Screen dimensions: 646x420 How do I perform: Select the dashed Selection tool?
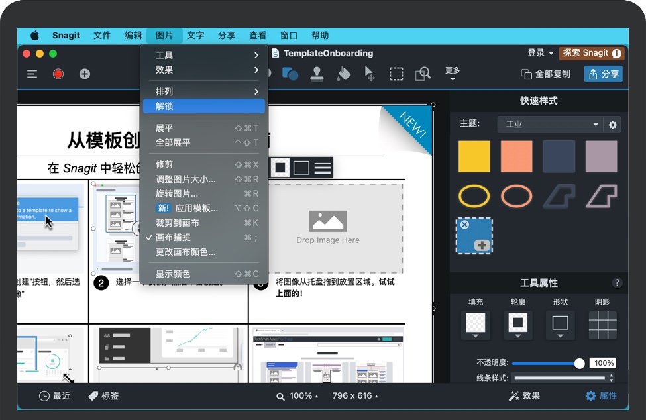[x=396, y=74]
